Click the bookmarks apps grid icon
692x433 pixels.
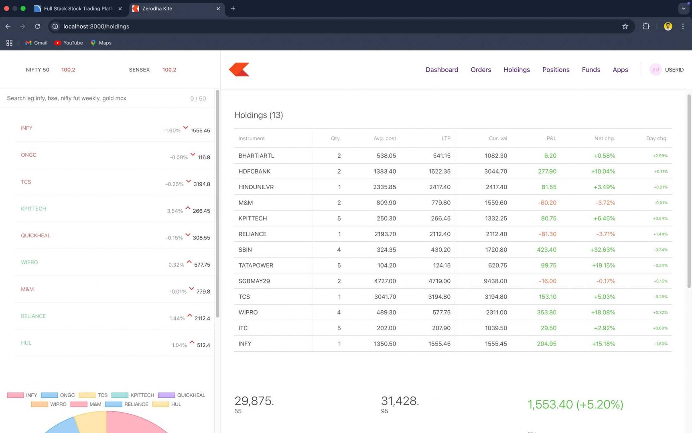(x=9, y=42)
